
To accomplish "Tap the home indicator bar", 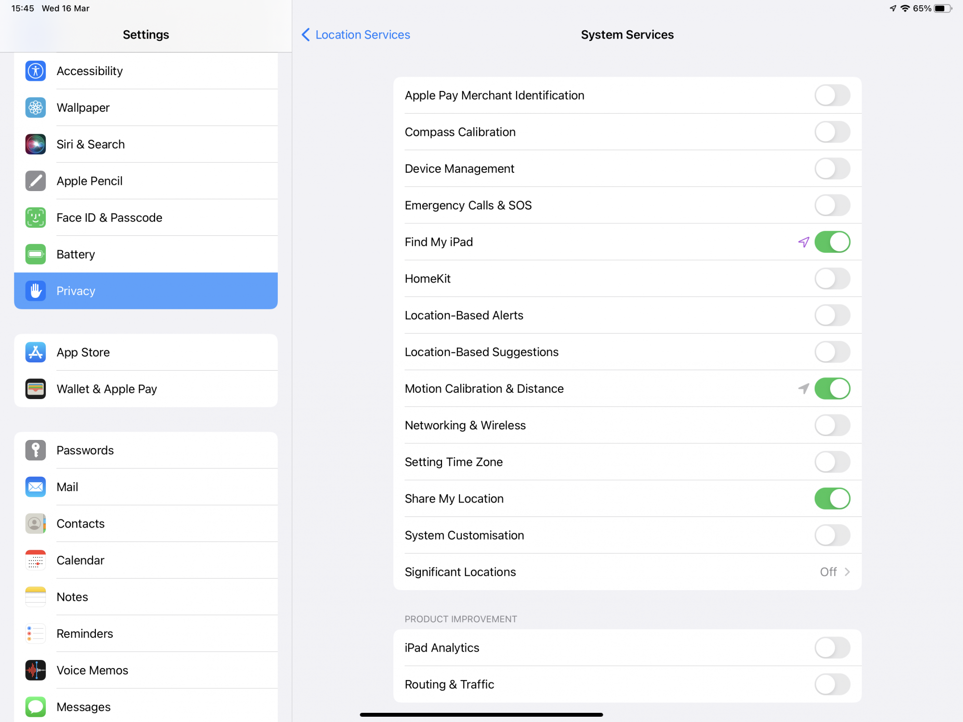I will 481,715.
